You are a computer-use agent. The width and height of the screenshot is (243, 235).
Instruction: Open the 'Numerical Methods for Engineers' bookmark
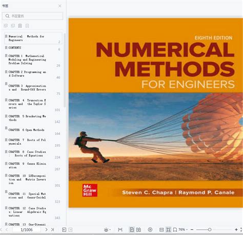[x=33, y=38]
